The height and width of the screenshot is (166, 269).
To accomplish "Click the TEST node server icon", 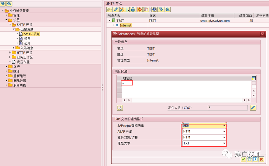I will point(114,21).
